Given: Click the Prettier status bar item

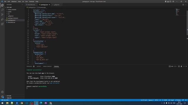Looking at the screenshot, I should (178, 100).
